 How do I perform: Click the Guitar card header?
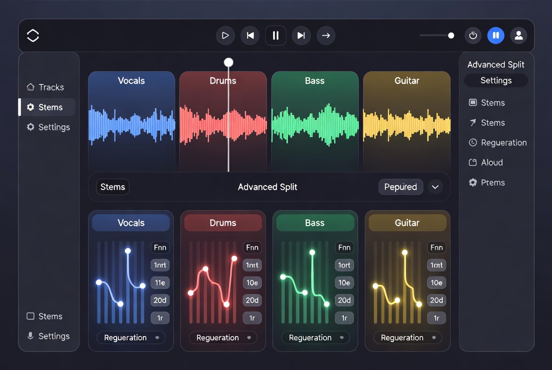point(407,223)
